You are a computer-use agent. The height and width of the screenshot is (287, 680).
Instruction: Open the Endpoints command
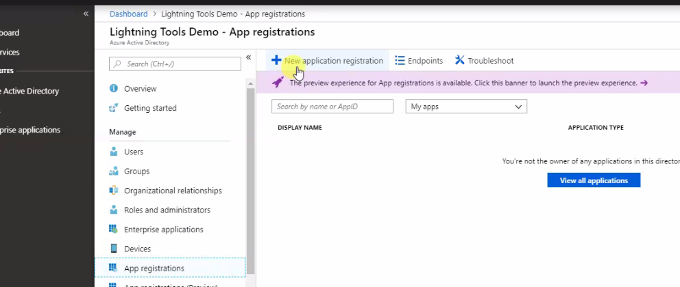click(x=419, y=61)
